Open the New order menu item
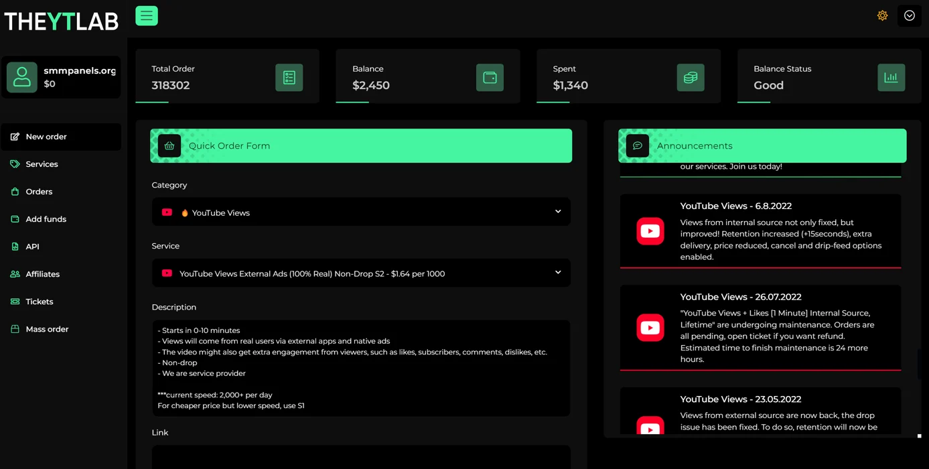The height and width of the screenshot is (469, 929). pyautogui.click(x=61, y=137)
